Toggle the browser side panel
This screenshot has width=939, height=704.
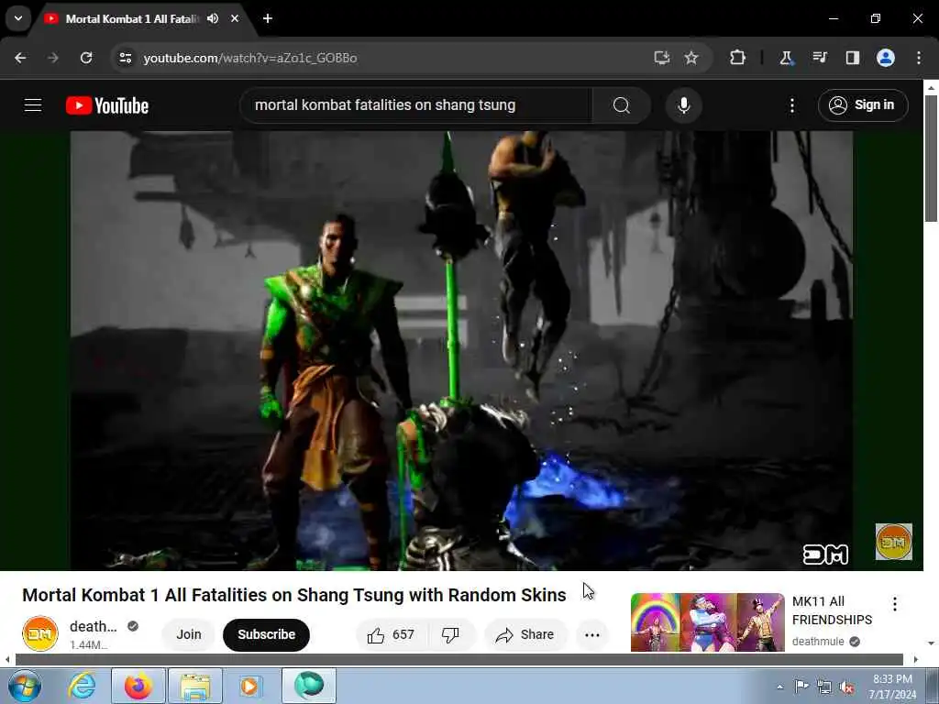pyautogui.click(x=853, y=58)
